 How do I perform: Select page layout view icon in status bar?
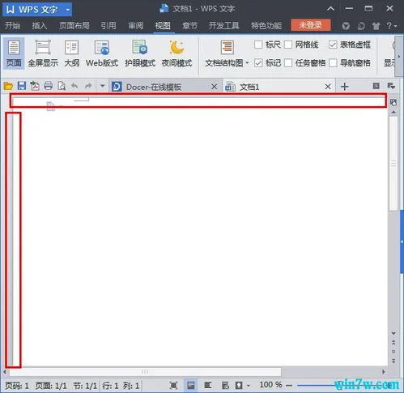click(191, 385)
